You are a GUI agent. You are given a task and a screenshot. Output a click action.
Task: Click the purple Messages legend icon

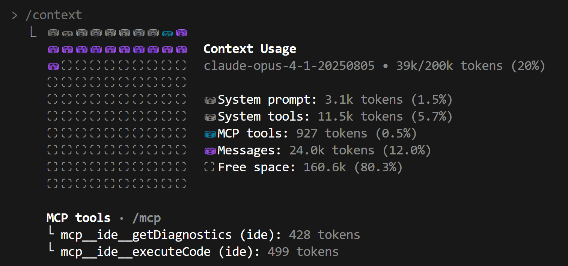coord(210,151)
